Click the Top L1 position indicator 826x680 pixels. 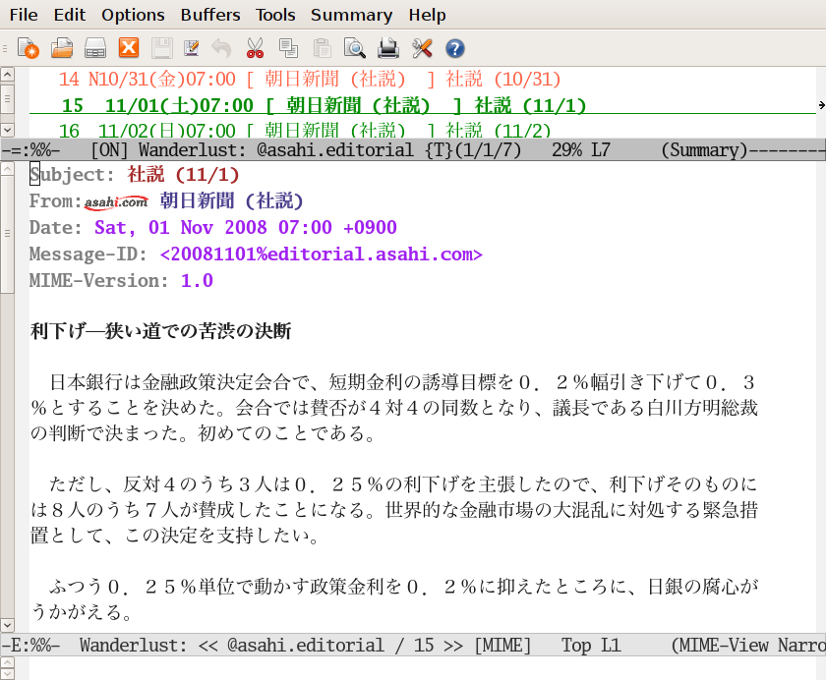[x=591, y=646]
